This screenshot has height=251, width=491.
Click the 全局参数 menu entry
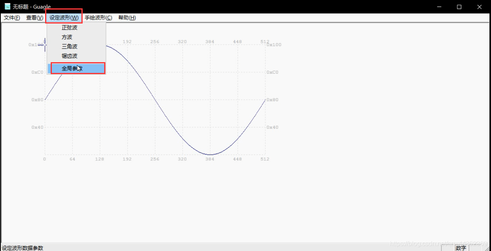point(76,69)
